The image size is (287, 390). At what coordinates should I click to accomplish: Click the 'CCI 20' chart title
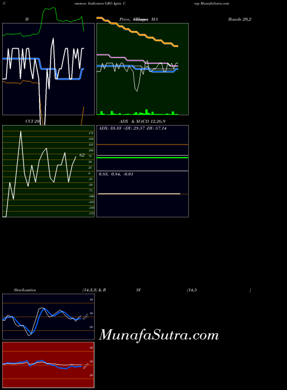tap(32, 122)
